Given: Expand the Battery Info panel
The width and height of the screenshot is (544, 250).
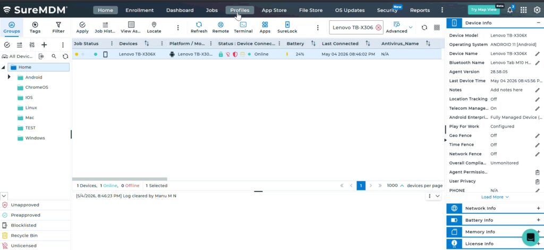Looking at the screenshot, I should tap(539, 220).
